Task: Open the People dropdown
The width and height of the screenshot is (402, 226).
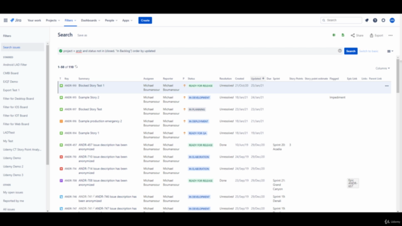Action: tap(111, 20)
